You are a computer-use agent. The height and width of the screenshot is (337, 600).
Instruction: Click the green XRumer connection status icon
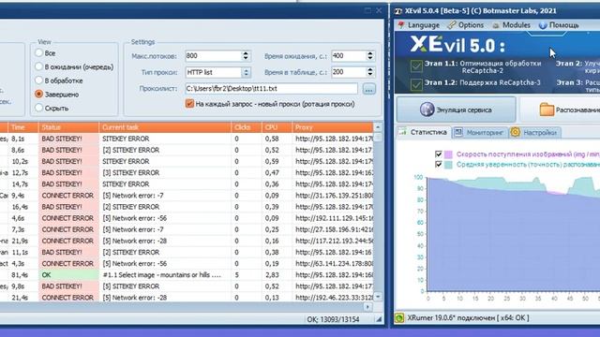[399, 318]
